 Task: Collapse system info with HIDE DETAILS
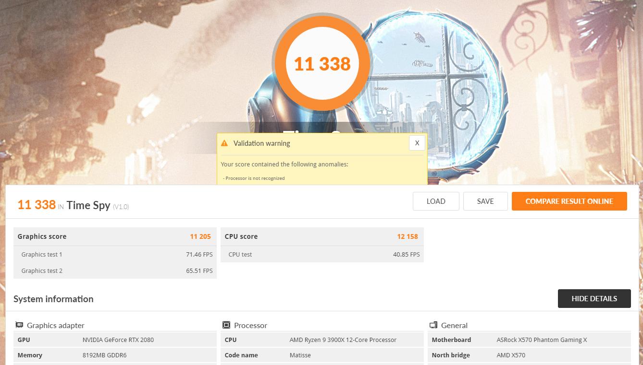click(x=594, y=298)
